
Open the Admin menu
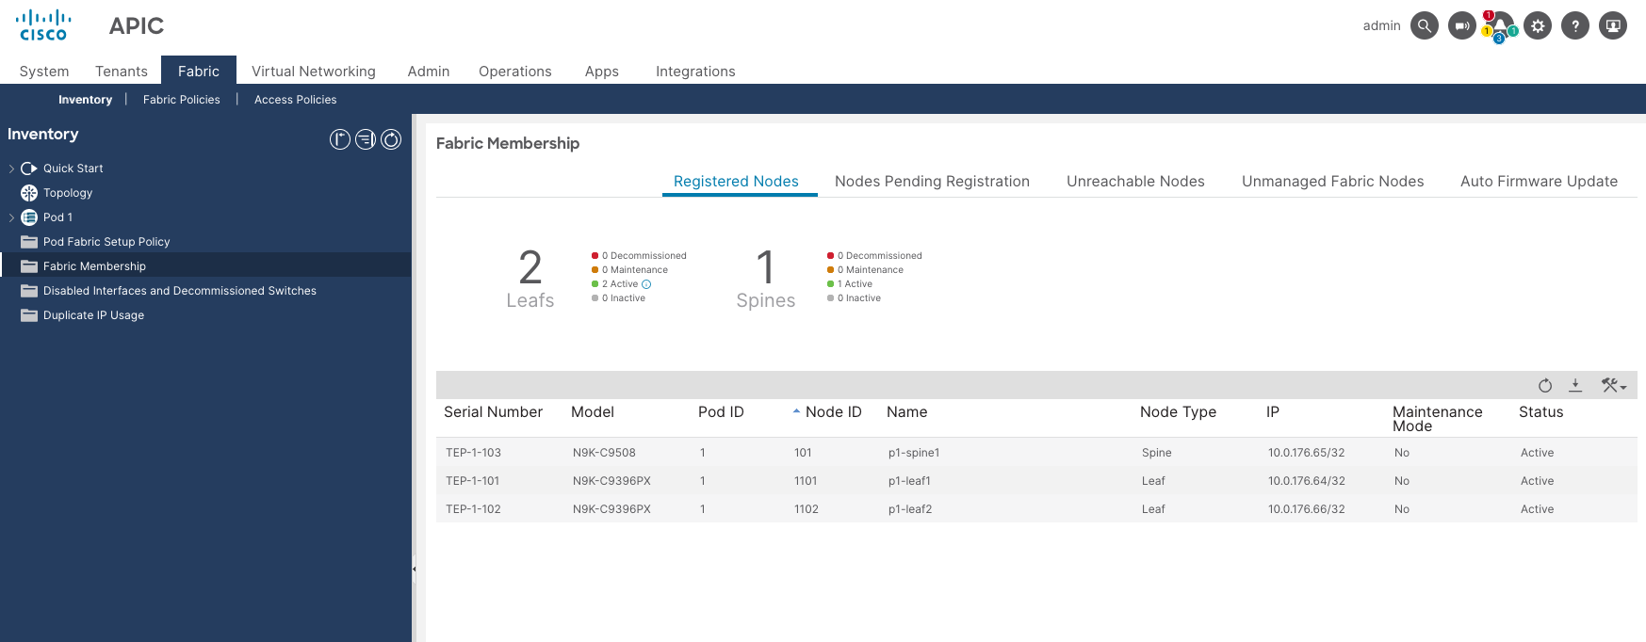click(429, 72)
